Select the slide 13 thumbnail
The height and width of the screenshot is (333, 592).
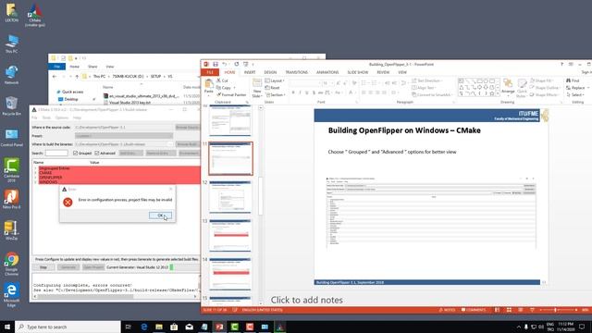coord(230,235)
